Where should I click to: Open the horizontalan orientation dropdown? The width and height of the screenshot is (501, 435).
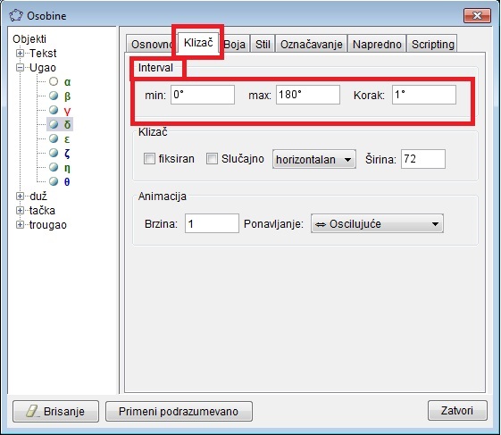314,159
